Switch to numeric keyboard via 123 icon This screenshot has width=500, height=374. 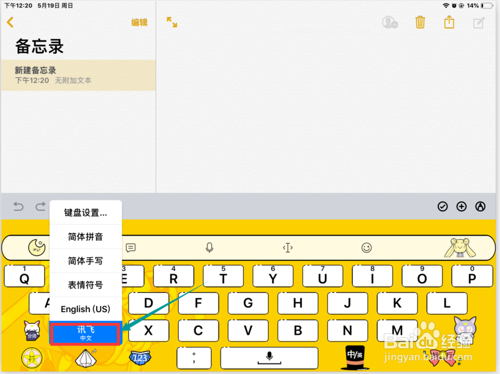[140, 358]
